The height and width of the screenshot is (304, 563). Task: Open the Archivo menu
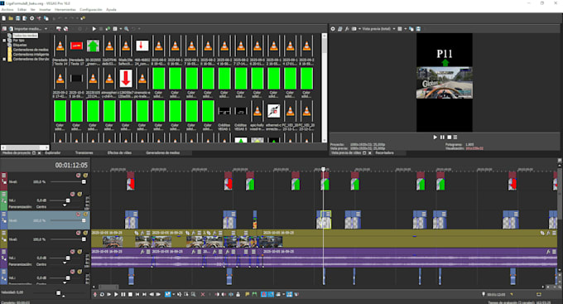7,10
